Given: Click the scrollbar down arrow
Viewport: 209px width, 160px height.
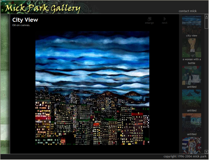Looking at the screenshot, I should coord(206,152).
